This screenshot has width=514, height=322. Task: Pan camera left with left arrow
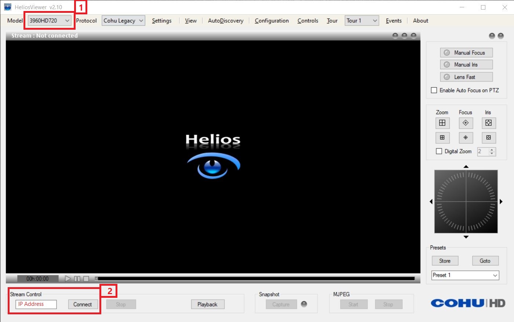point(431,202)
